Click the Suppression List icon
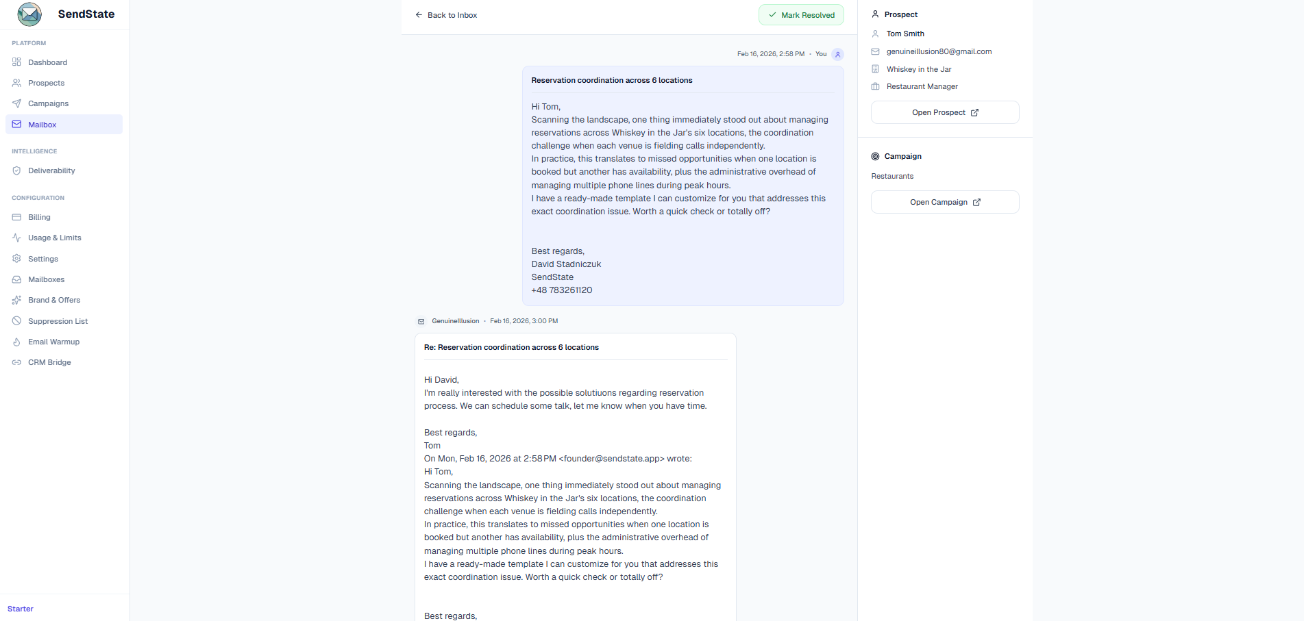This screenshot has height=621, width=1304. coord(16,320)
